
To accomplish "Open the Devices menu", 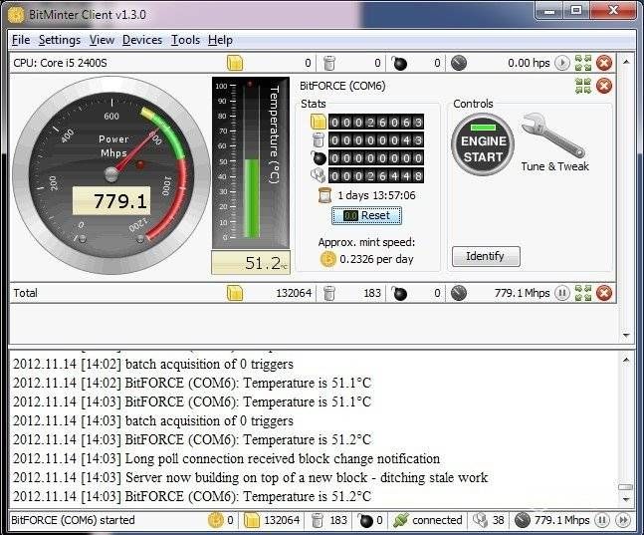I will 142,40.
